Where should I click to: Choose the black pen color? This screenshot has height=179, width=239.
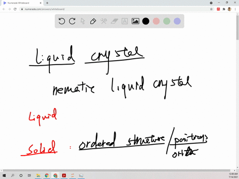(x=146, y=21)
